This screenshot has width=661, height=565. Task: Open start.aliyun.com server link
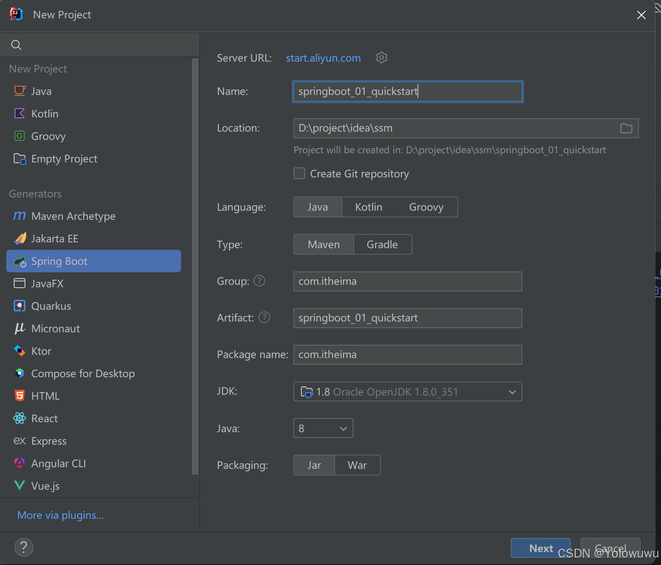[323, 58]
